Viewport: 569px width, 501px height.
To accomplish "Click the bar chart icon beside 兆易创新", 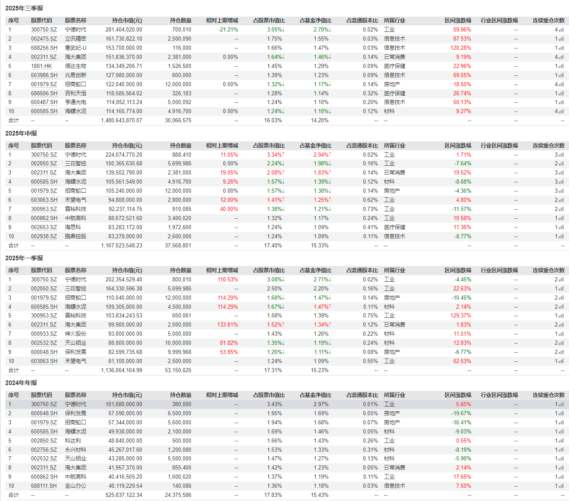I will [x=561, y=75].
